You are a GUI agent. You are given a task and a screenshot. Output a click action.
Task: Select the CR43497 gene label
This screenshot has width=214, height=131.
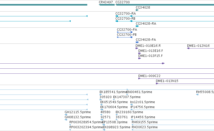106,2
